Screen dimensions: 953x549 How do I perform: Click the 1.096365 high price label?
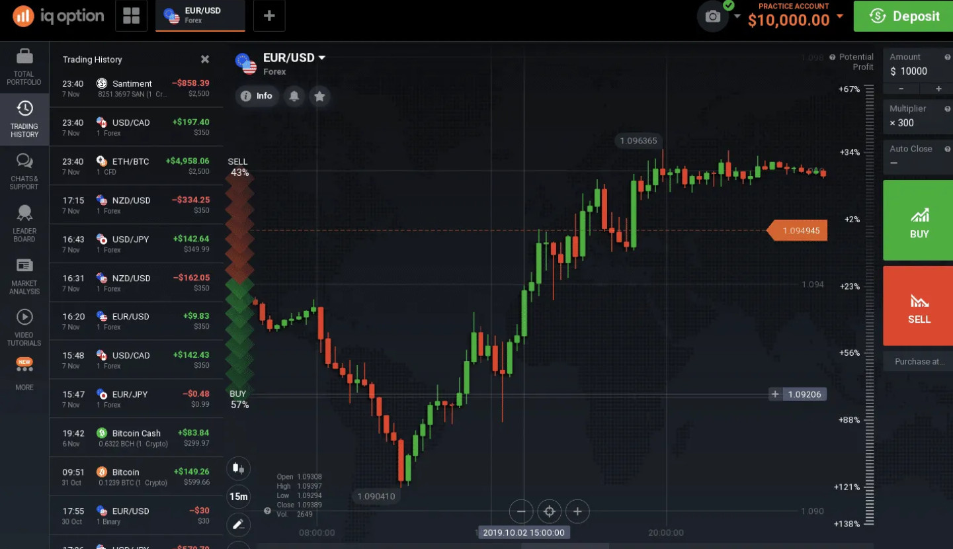pyautogui.click(x=639, y=141)
